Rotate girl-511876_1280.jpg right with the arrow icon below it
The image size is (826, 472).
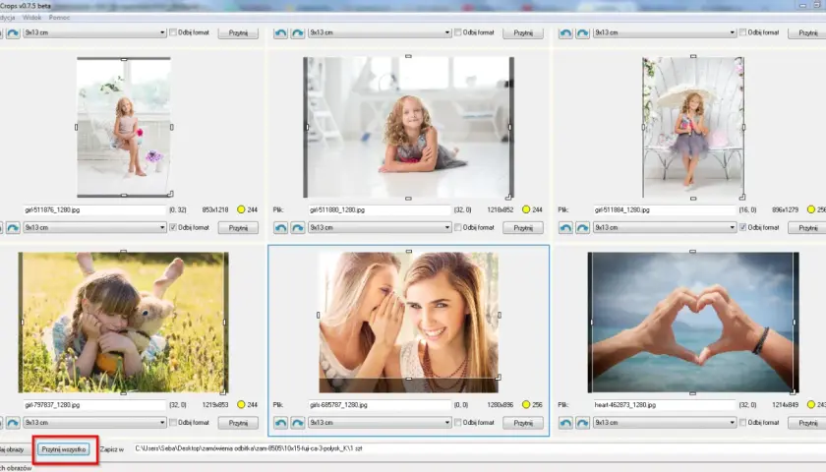[13, 227]
